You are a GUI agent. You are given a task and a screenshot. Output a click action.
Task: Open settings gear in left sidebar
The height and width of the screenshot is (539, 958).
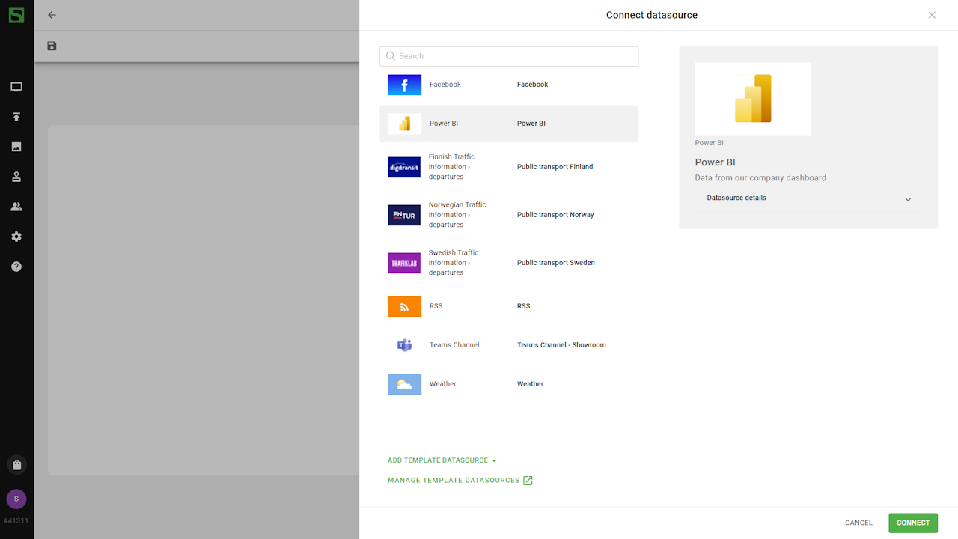tap(16, 237)
